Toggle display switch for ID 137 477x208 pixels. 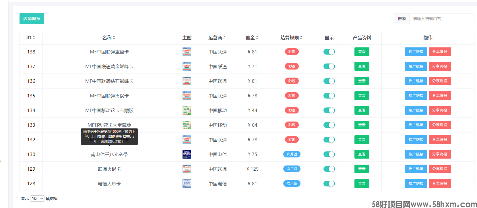[x=329, y=66]
